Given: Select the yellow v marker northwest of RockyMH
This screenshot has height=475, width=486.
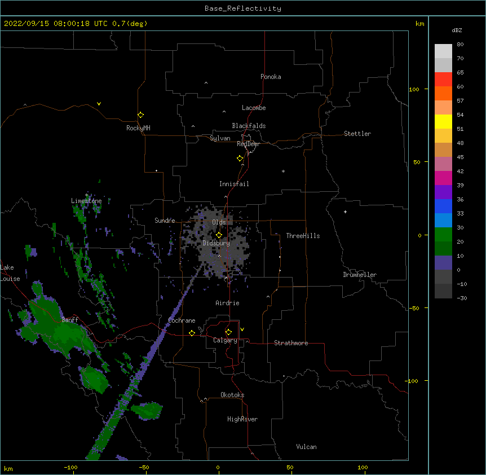Looking at the screenshot, I should coord(99,104).
